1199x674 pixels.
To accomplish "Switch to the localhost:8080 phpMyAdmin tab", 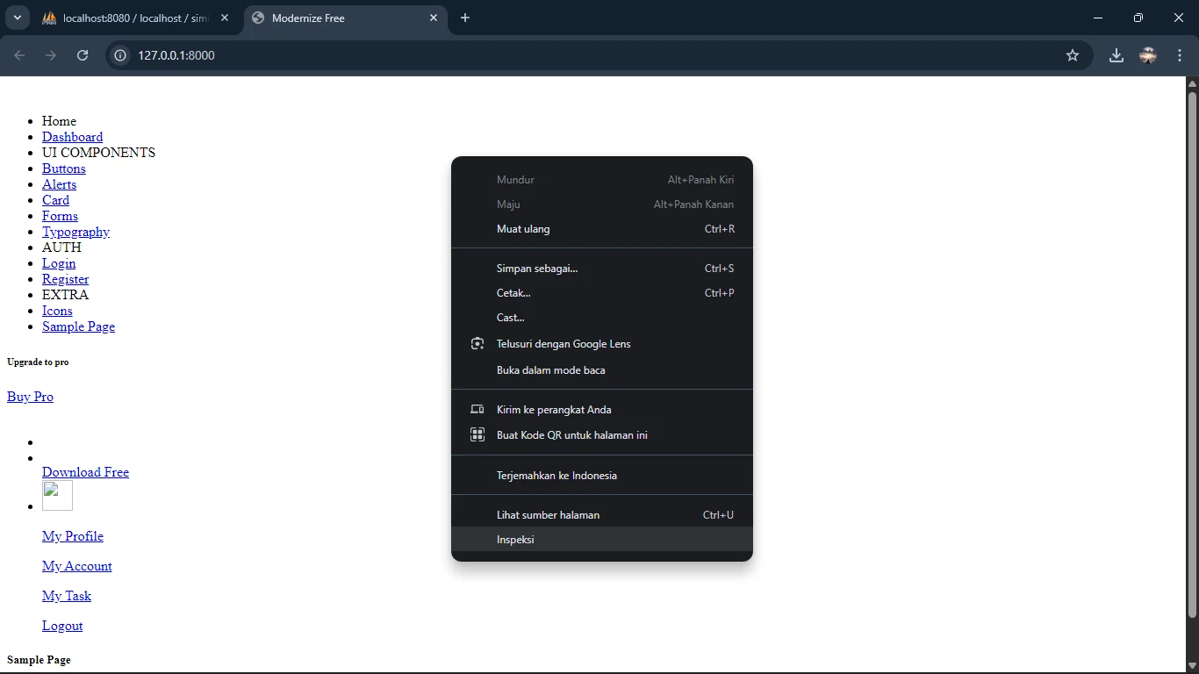I will (x=132, y=18).
